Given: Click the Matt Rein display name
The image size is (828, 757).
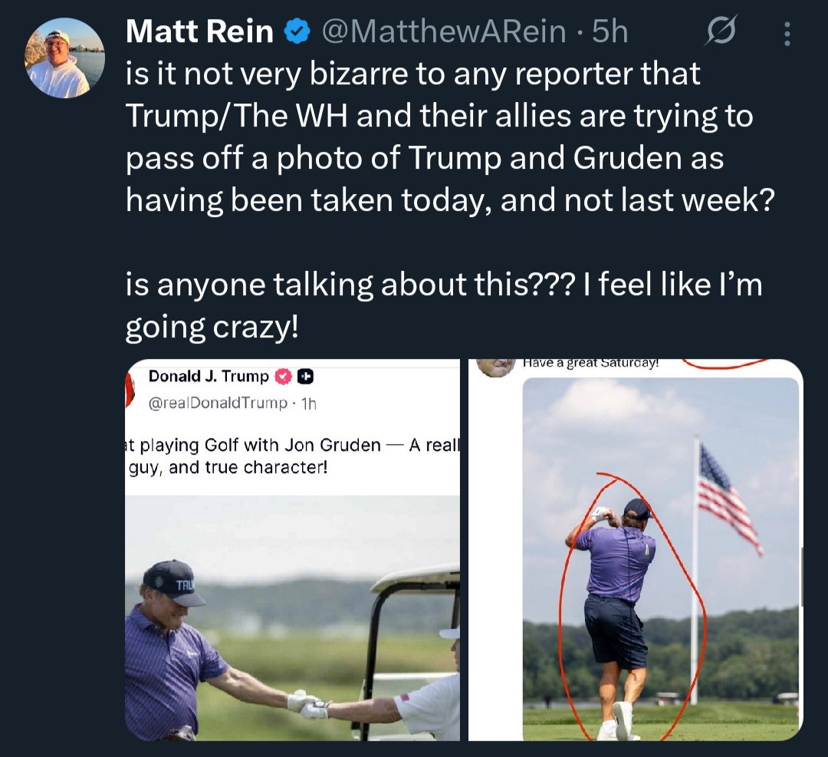Looking at the screenshot, I should 199,31.
